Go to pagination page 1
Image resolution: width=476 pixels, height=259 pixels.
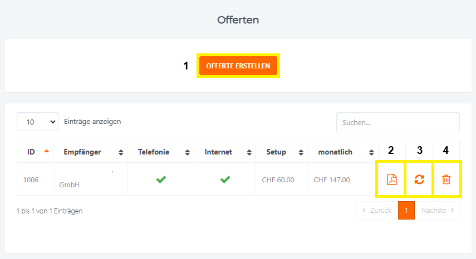pyautogui.click(x=406, y=211)
